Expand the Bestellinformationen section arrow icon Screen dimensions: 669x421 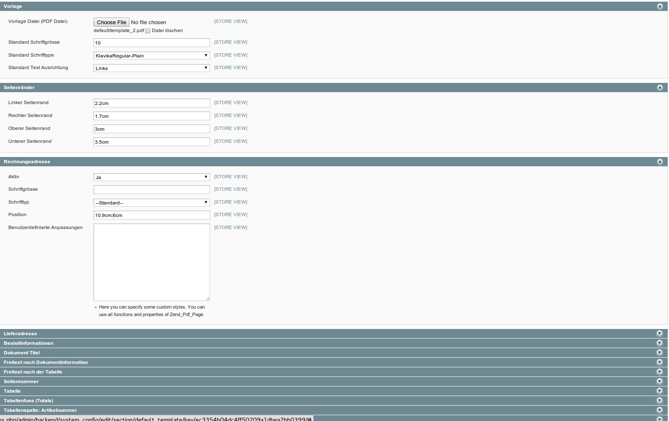(x=659, y=343)
